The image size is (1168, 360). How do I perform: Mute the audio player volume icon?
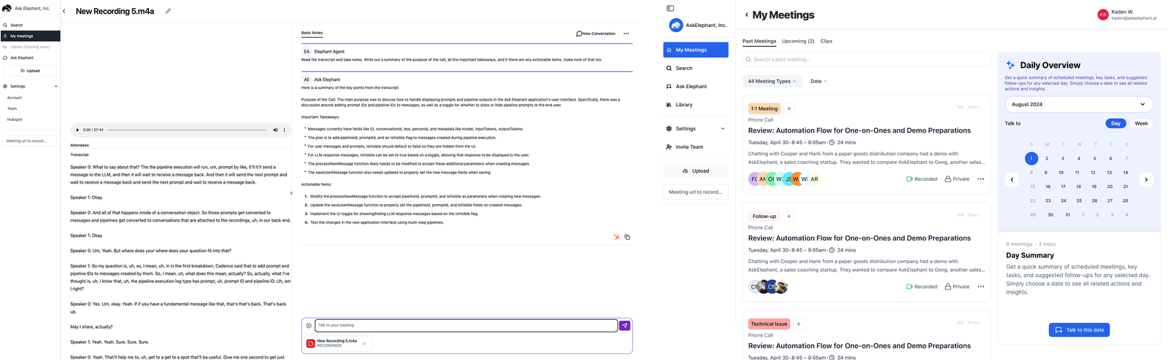pyautogui.click(x=275, y=130)
